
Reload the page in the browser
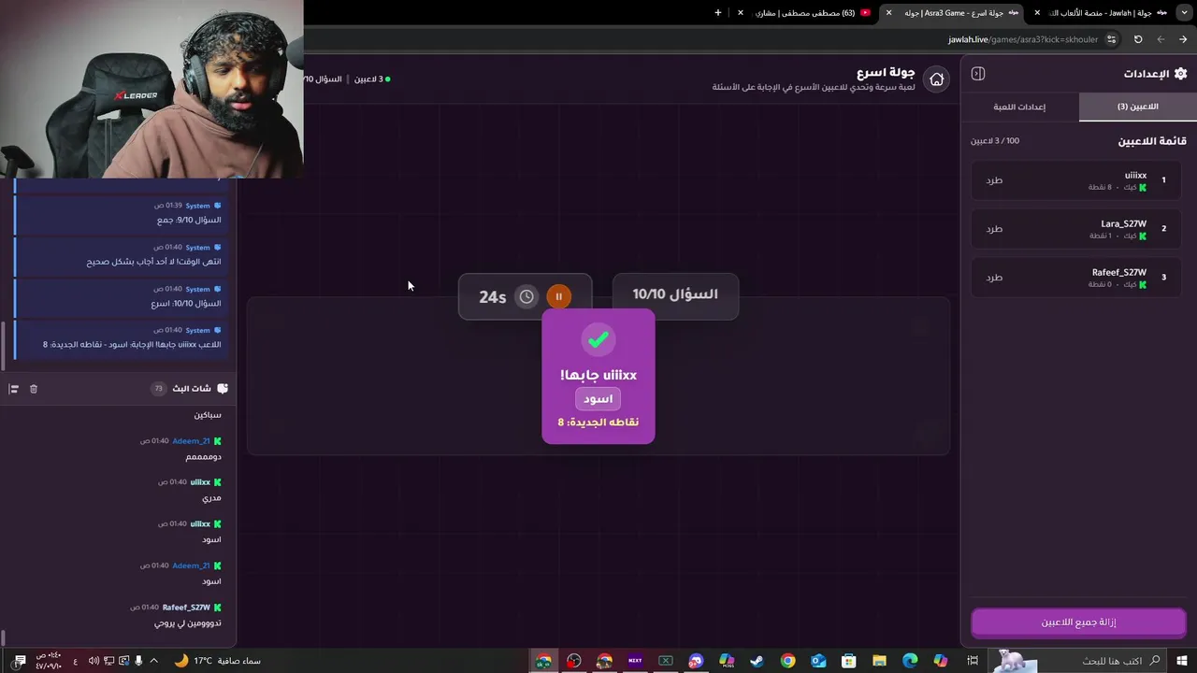point(1138,39)
